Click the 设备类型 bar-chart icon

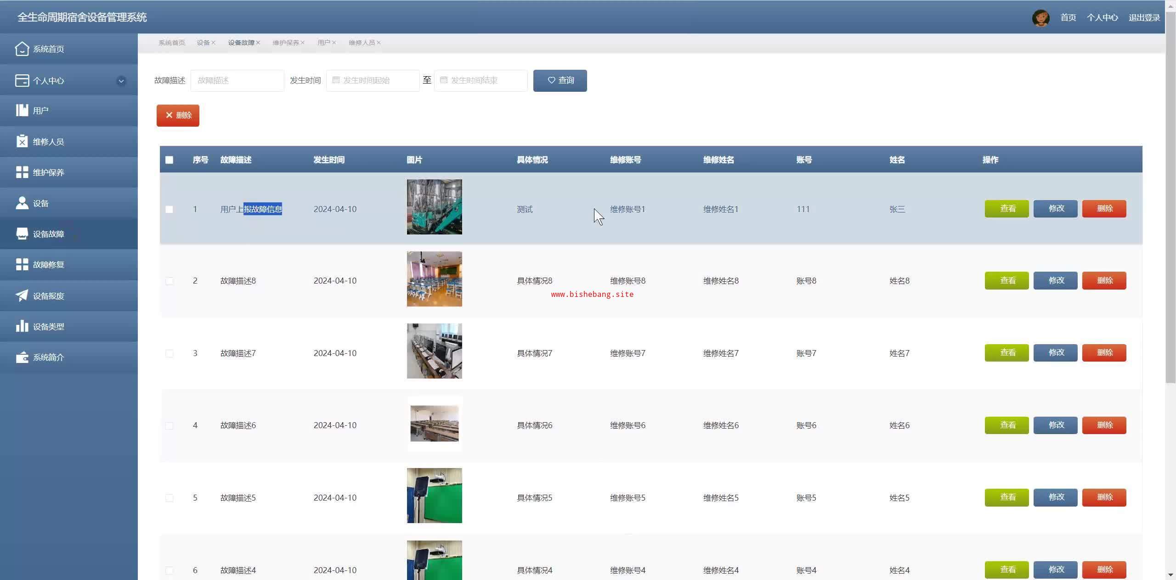pyautogui.click(x=22, y=326)
